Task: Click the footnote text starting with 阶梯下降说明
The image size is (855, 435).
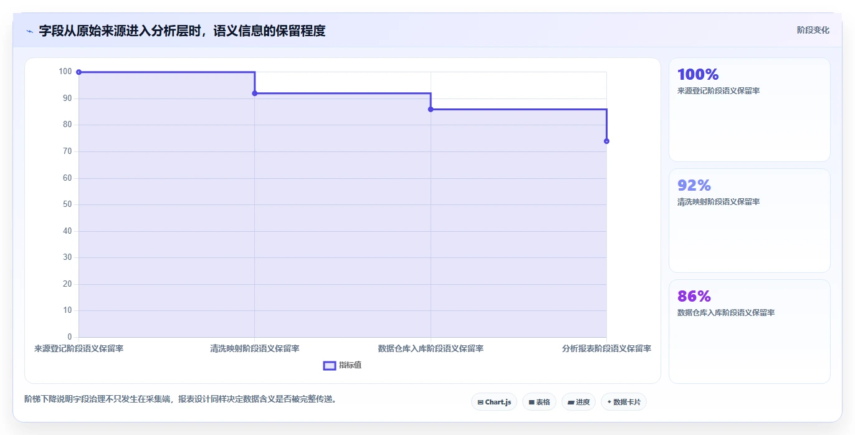Action: point(181,399)
